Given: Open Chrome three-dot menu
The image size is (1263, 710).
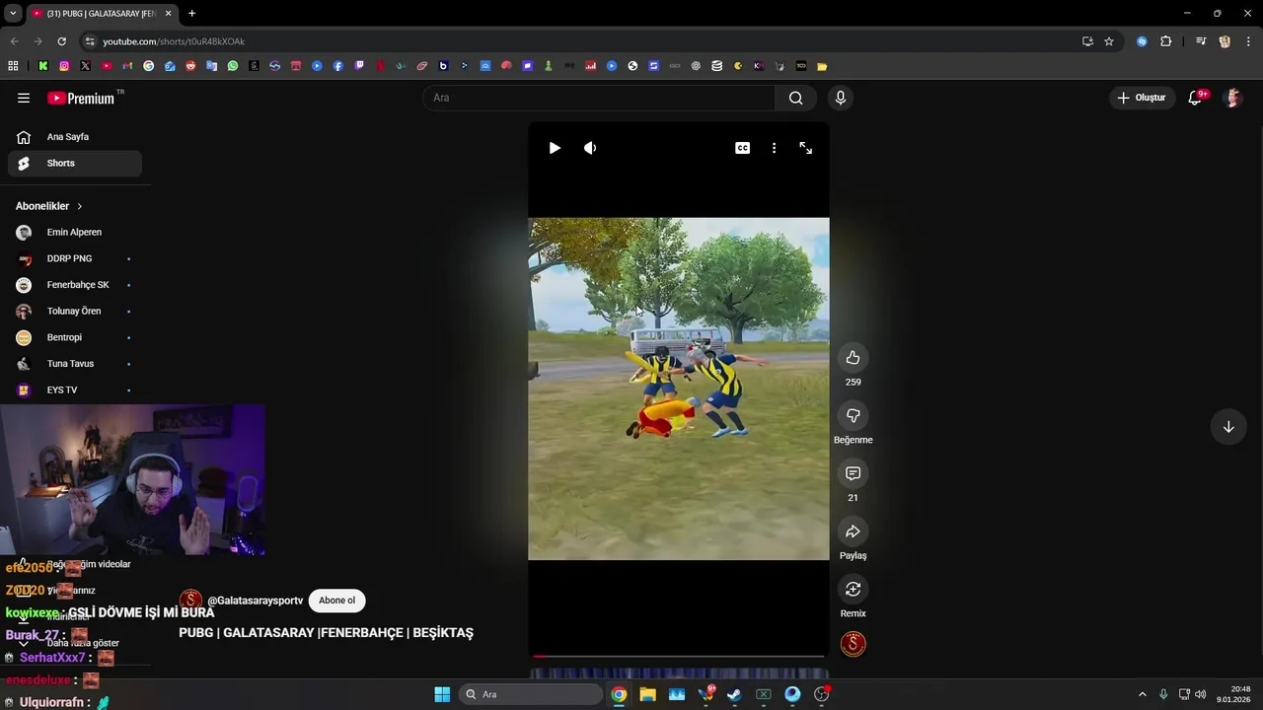Looking at the screenshot, I should pyautogui.click(x=1249, y=41).
